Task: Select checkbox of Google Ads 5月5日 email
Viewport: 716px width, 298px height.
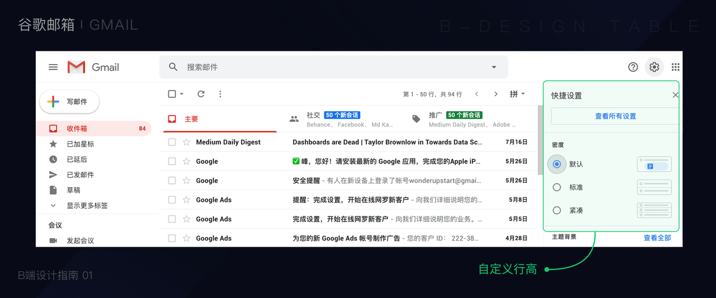Action: pyautogui.click(x=172, y=219)
